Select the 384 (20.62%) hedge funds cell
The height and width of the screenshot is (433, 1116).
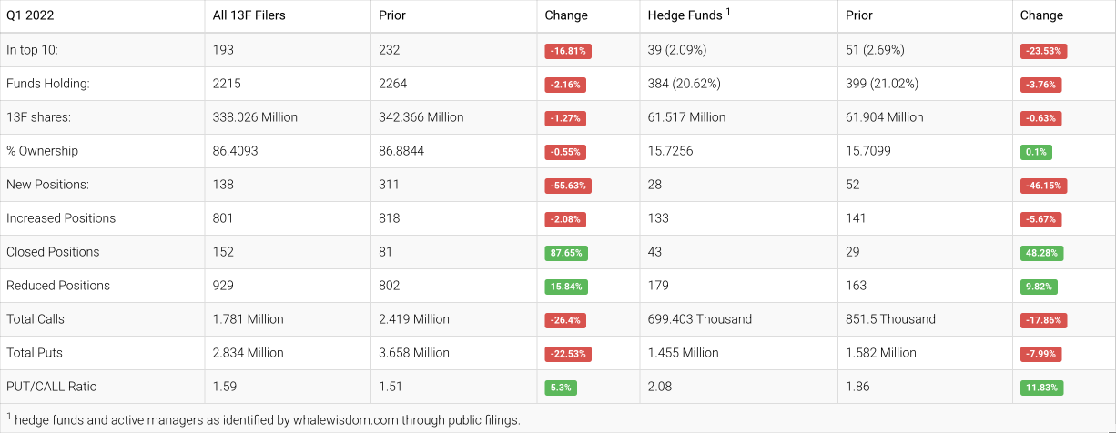(684, 84)
